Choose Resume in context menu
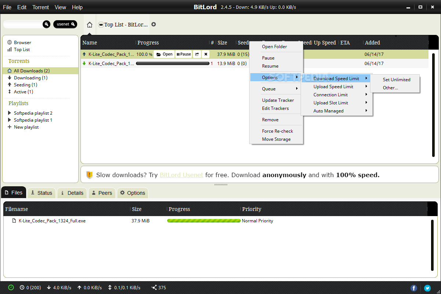The image size is (441, 294). coord(276,66)
